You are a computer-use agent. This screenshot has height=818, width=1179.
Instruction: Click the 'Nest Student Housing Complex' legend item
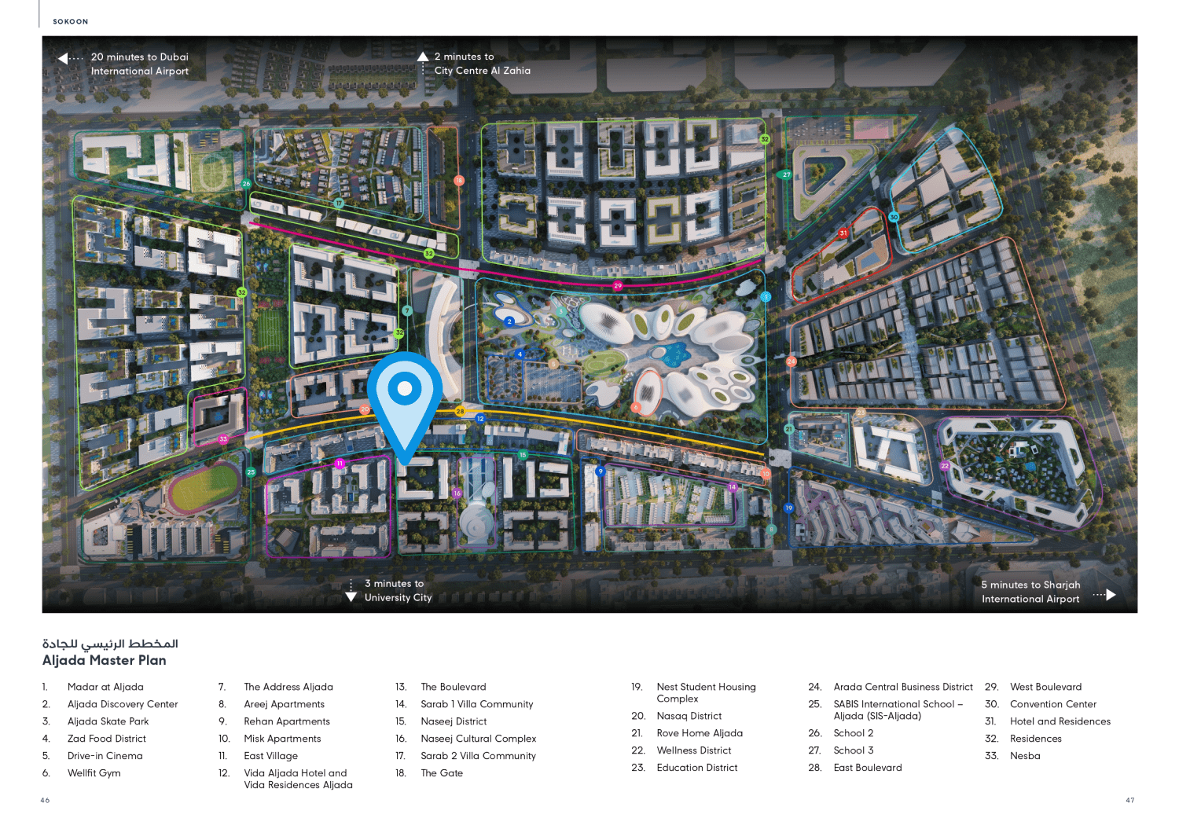coord(706,692)
